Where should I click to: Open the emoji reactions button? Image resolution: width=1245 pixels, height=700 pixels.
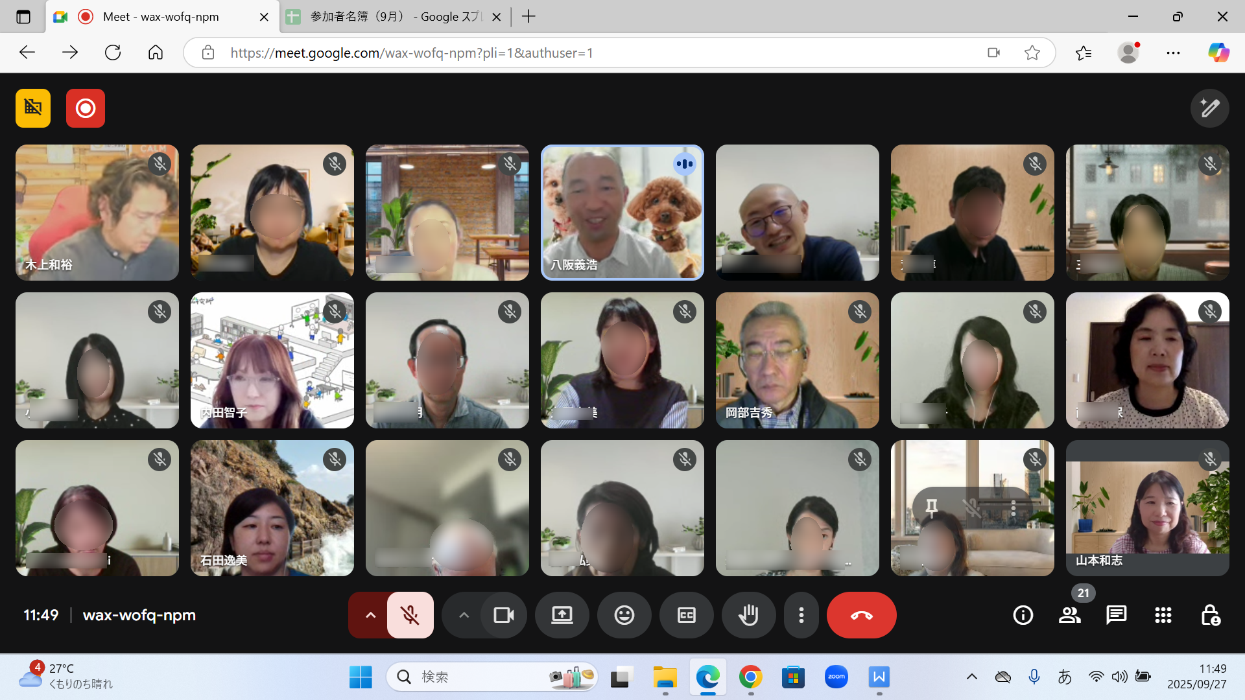coord(624,615)
